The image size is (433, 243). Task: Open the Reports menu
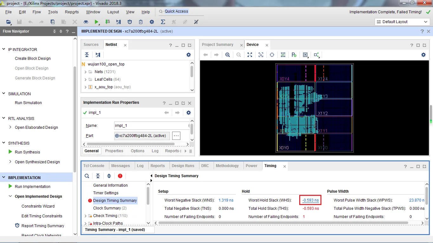tap(72, 12)
